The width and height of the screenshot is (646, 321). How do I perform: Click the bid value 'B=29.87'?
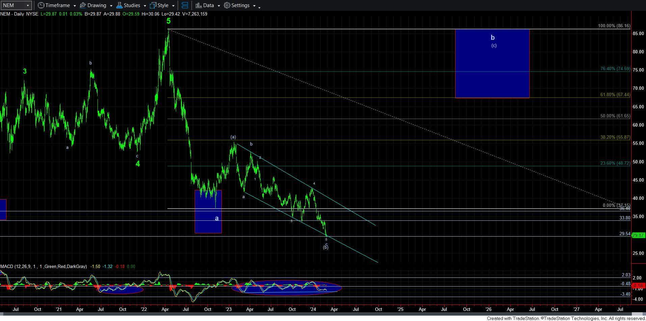pos(93,14)
